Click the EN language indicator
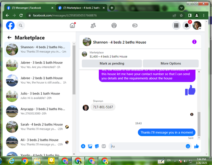This screenshot has height=165, width=212. coord(169,160)
